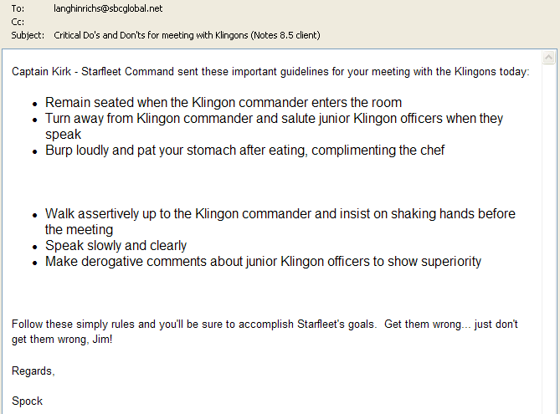Select the subject text about Klingons meeting
Screen dimensions: 560x414
point(187,35)
